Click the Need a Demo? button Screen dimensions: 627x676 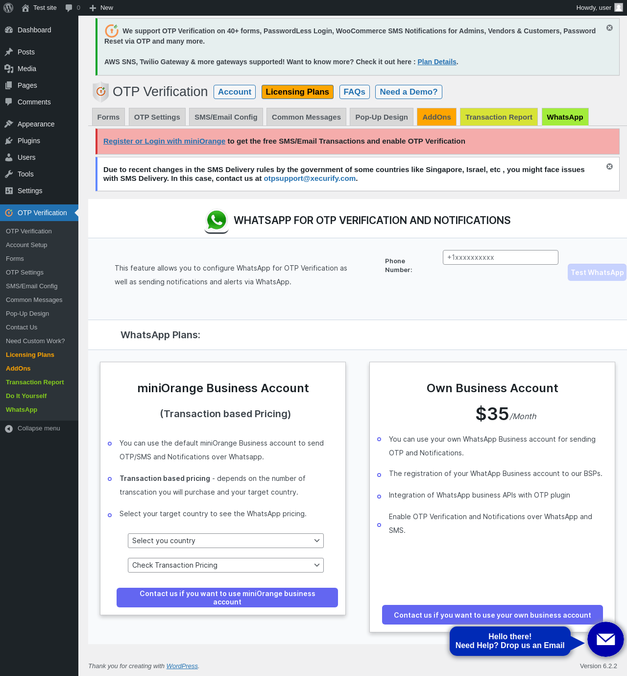pos(409,92)
